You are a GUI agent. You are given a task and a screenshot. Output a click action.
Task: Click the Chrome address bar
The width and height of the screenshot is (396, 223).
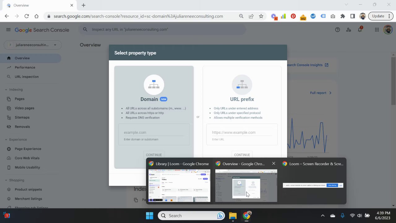point(138,16)
